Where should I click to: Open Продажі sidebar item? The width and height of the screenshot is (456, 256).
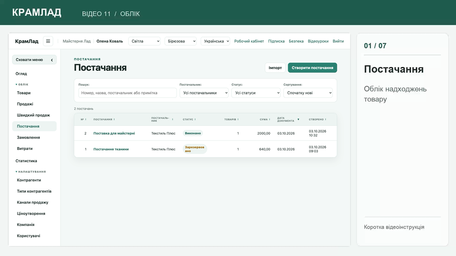25,104
